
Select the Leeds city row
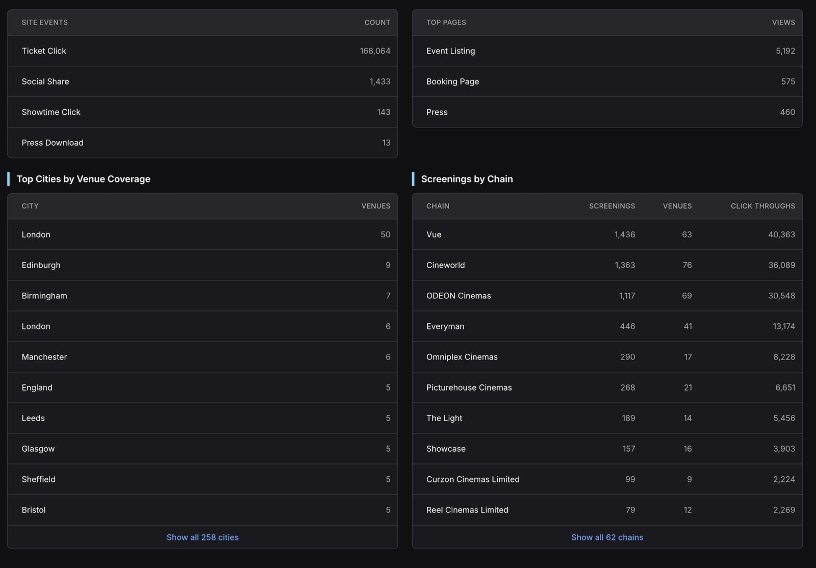[x=202, y=418]
